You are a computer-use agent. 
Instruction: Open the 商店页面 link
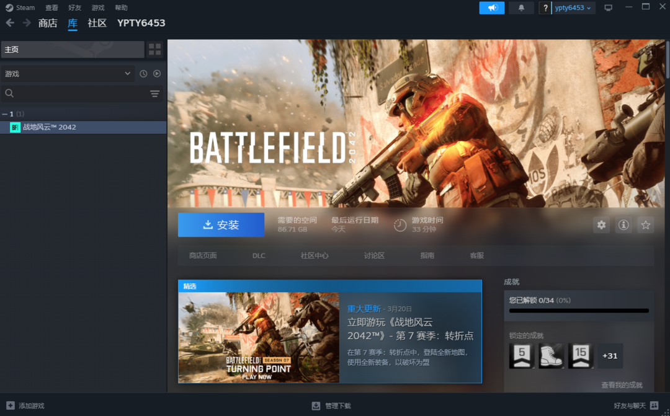tap(203, 255)
